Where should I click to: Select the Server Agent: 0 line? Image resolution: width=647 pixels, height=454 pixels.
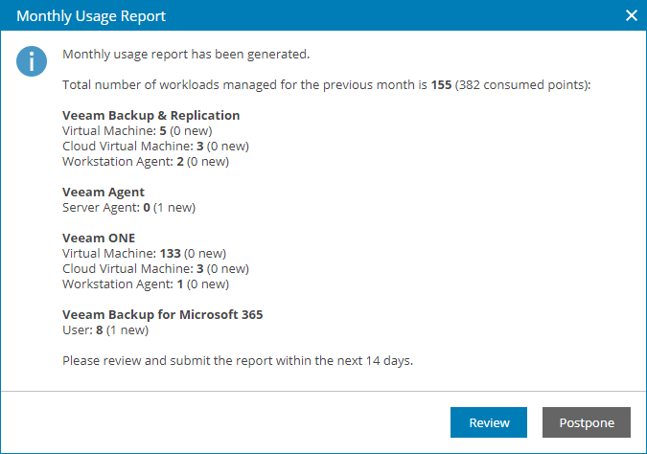[134, 207]
